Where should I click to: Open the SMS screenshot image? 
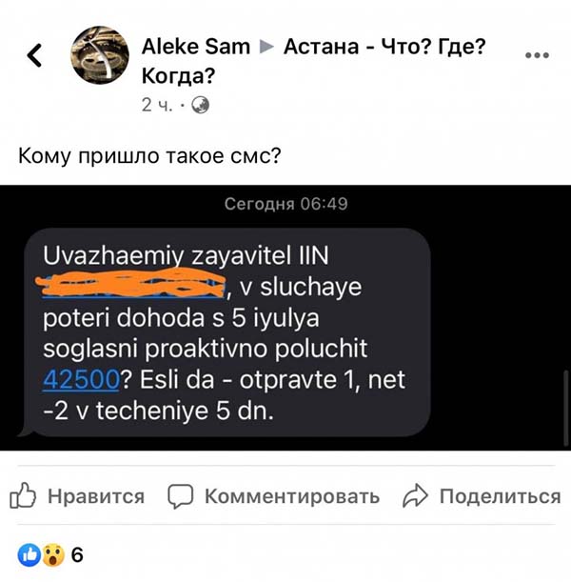285,318
